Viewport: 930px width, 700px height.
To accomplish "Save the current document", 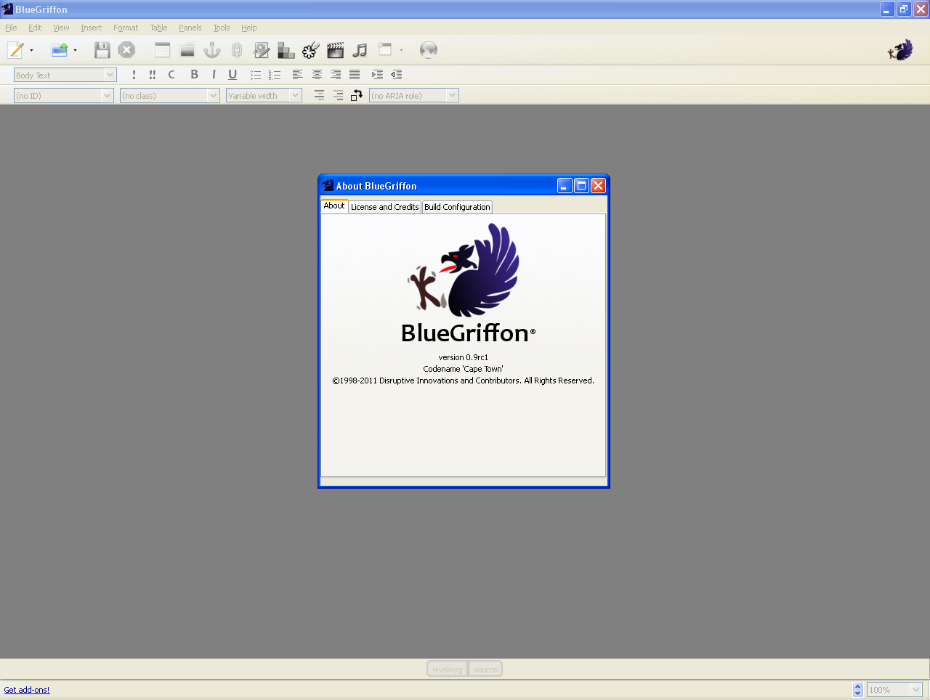I will pyautogui.click(x=102, y=49).
